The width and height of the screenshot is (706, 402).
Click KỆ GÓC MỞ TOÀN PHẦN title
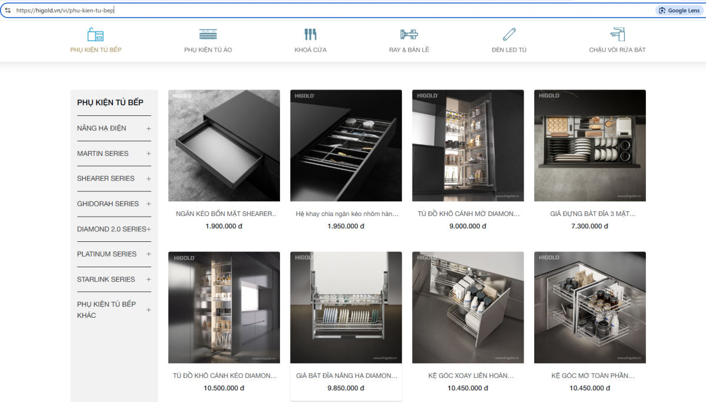(593, 376)
